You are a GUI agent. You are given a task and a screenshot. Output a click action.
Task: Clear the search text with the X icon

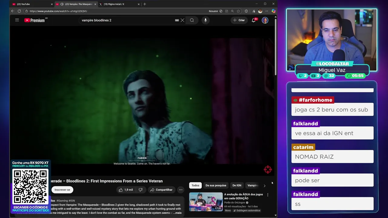pos(182,20)
